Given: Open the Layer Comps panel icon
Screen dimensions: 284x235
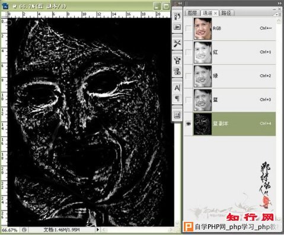Looking at the screenshot, I should point(177,115).
